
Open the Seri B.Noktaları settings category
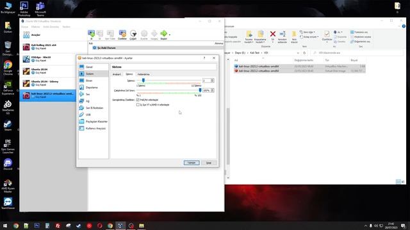94,108
